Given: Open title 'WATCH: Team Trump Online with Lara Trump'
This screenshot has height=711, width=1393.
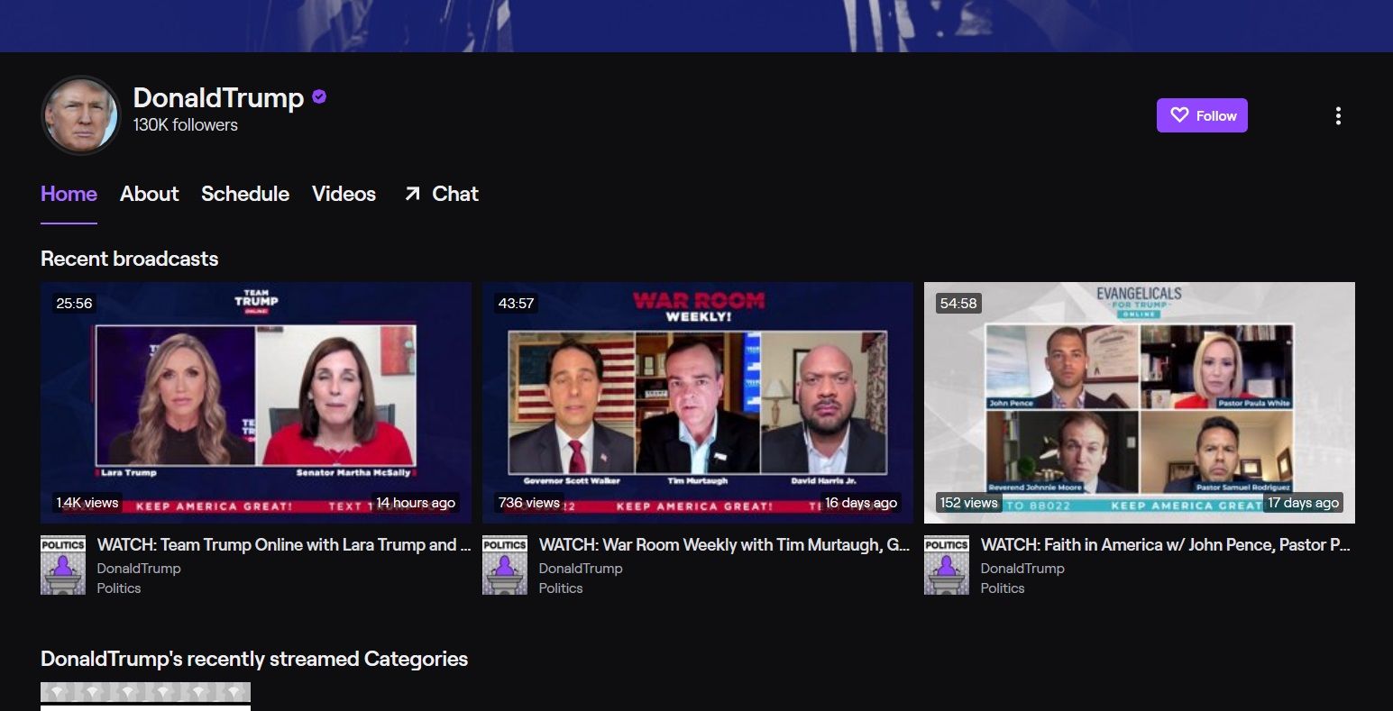Looking at the screenshot, I should click(x=284, y=544).
